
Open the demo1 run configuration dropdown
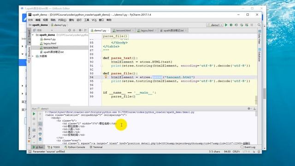pos(215,25)
